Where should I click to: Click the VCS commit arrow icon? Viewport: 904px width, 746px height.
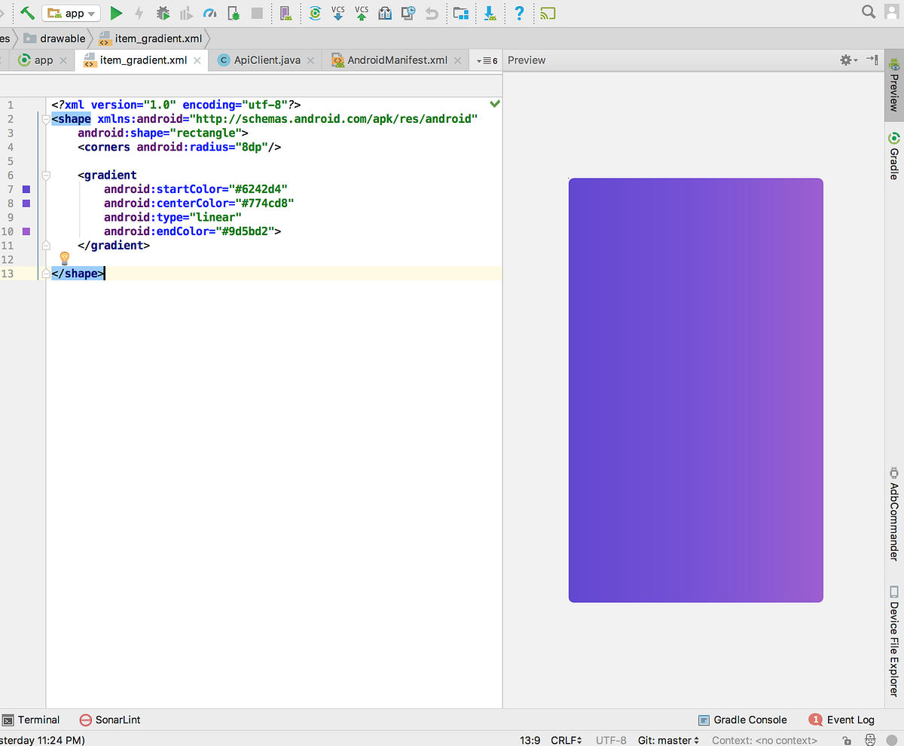362,13
